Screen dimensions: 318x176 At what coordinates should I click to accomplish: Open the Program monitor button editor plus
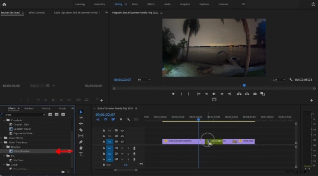[312, 100]
